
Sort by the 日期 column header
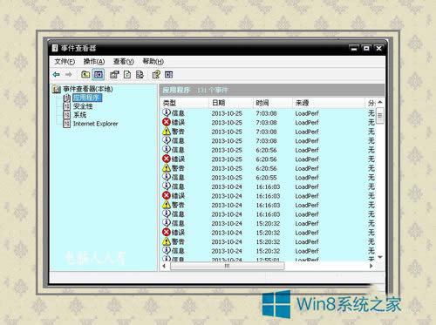[x=231, y=103]
